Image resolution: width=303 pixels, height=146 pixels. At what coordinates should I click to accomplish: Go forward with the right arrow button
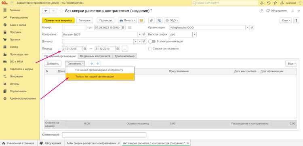(x=53, y=11)
